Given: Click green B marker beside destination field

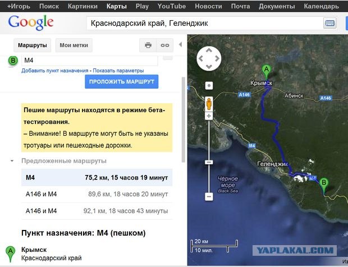Looking at the screenshot, I should coord(13,61).
